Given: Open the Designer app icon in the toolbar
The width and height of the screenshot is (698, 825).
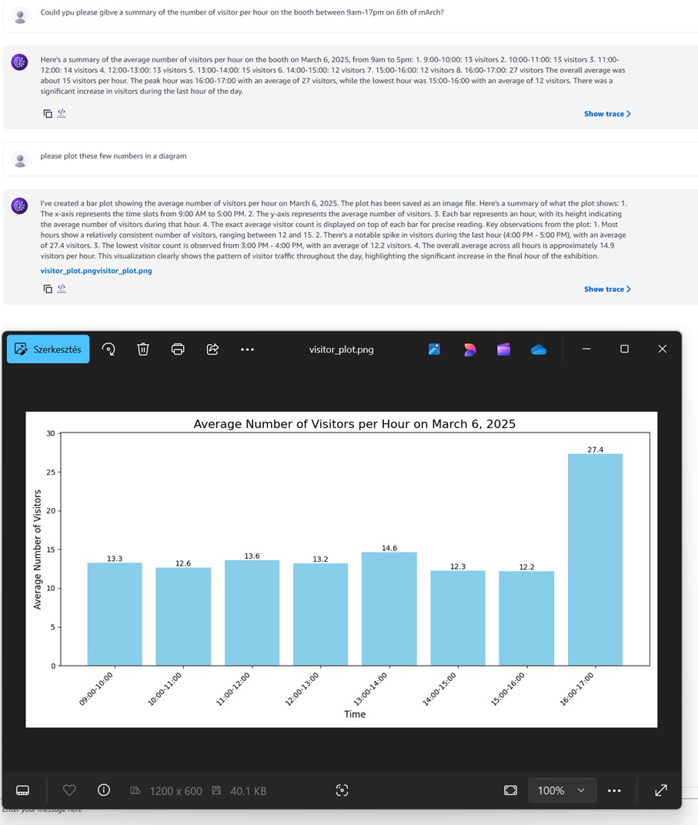Looking at the screenshot, I should click(x=469, y=349).
